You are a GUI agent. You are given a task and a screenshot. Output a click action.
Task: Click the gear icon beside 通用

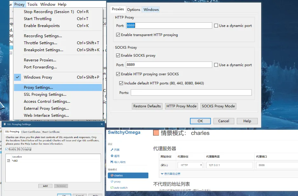click(x=112, y=156)
